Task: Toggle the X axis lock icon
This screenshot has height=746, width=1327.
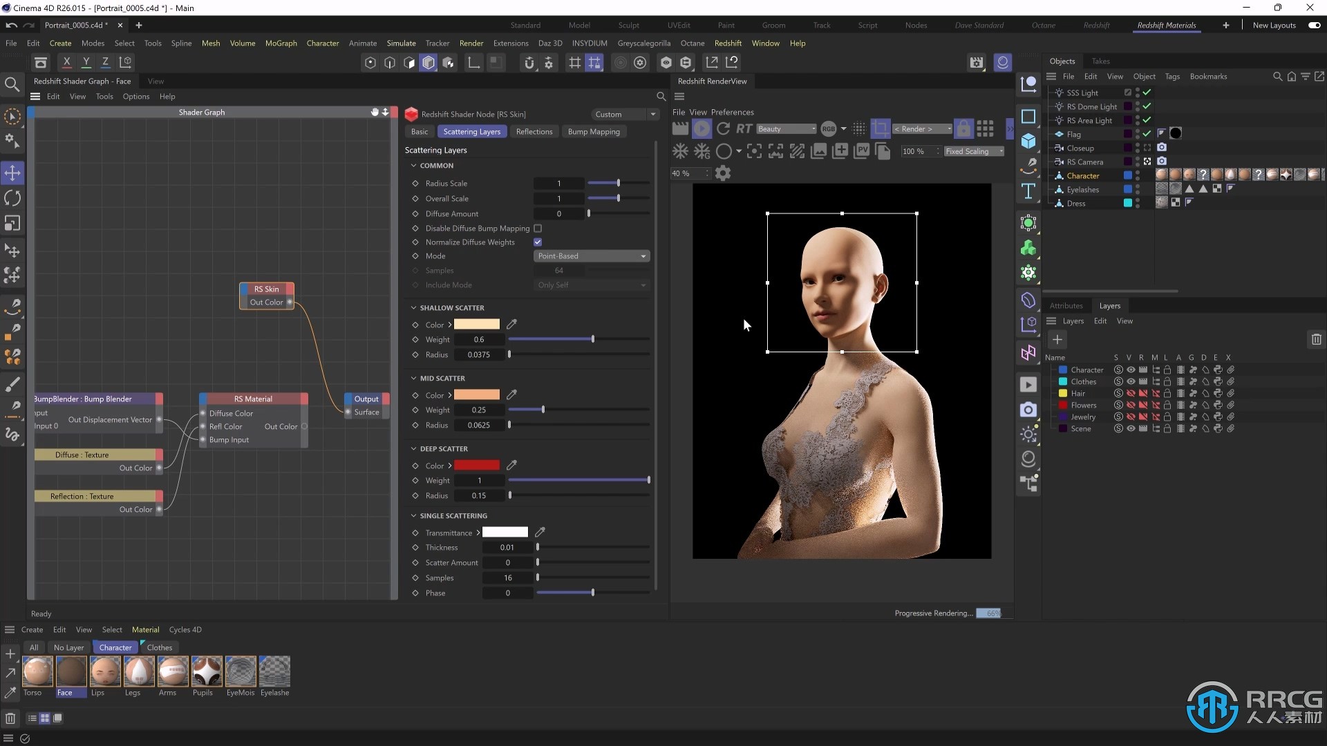Action: click(x=67, y=62)
